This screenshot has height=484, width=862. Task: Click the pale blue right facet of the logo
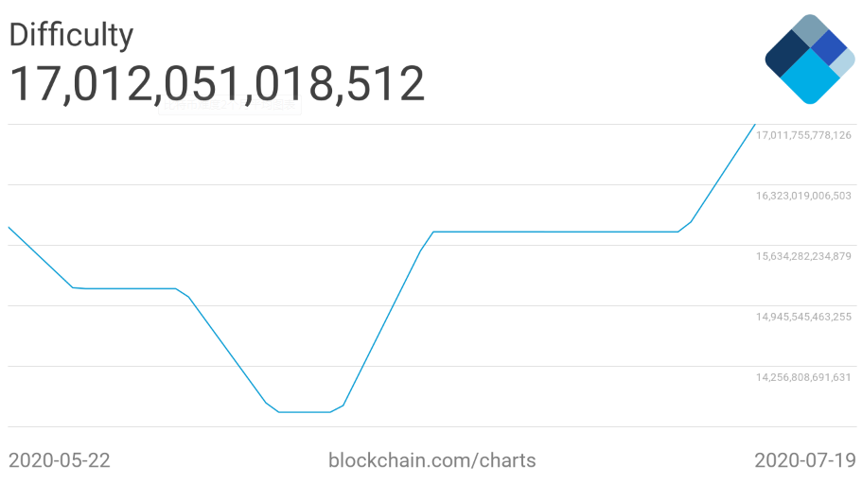point(843,64)
